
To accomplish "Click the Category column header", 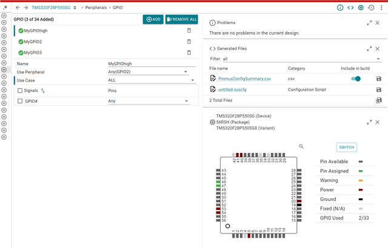I will (x=296, y=68).
